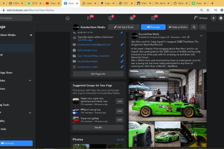Open Messenger icon
Screen dimensions: 224x149
coord(221,18)
